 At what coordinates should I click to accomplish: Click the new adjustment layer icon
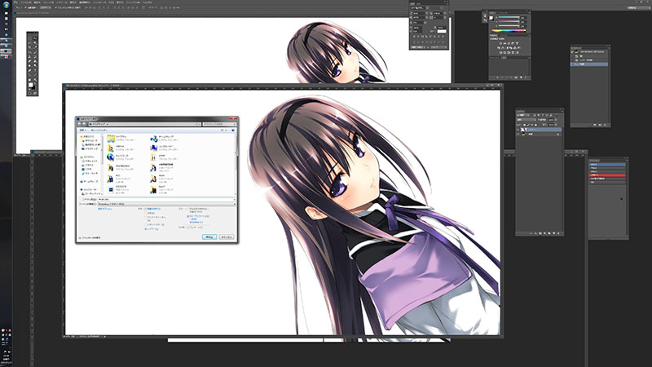point(544,233)
